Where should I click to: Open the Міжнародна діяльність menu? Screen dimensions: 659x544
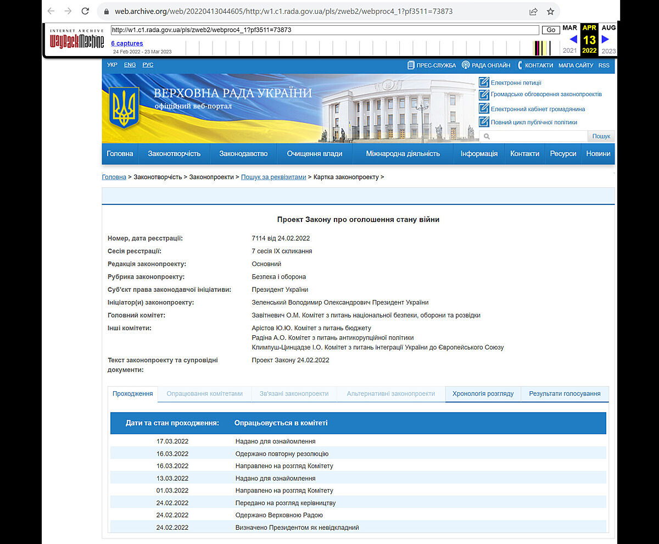point(403,154)
